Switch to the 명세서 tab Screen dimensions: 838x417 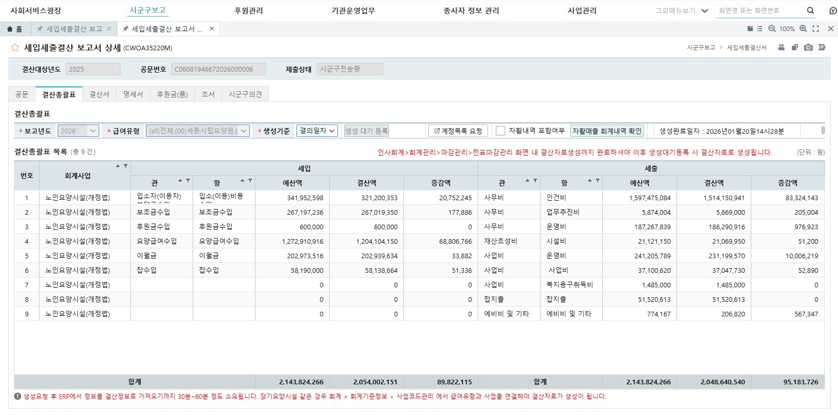[x=133, y=94]
